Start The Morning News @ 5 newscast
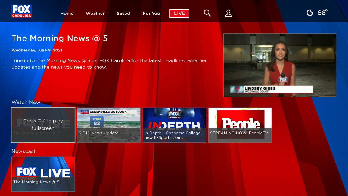Screen dimensions: 348x196 (43, 174)
